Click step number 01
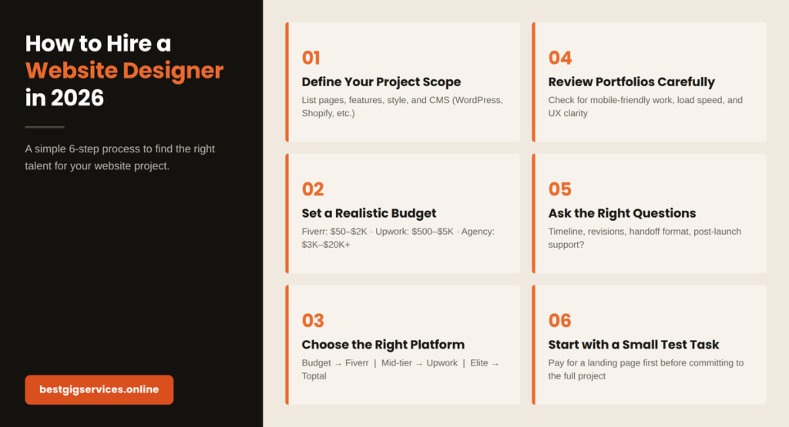 pyautogui.click(x=311, y=58)
